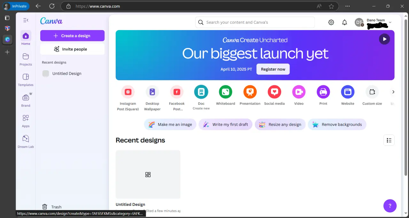Screen dimensions: 409x218
Task: Open Untitled Design in sidebar recent designs
Action: 72,74
